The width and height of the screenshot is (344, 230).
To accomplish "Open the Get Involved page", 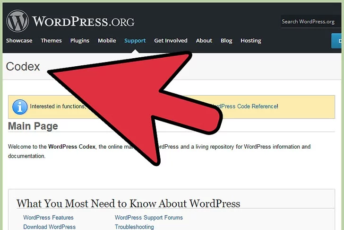I will pyautogui.click(x=171, y=41).
